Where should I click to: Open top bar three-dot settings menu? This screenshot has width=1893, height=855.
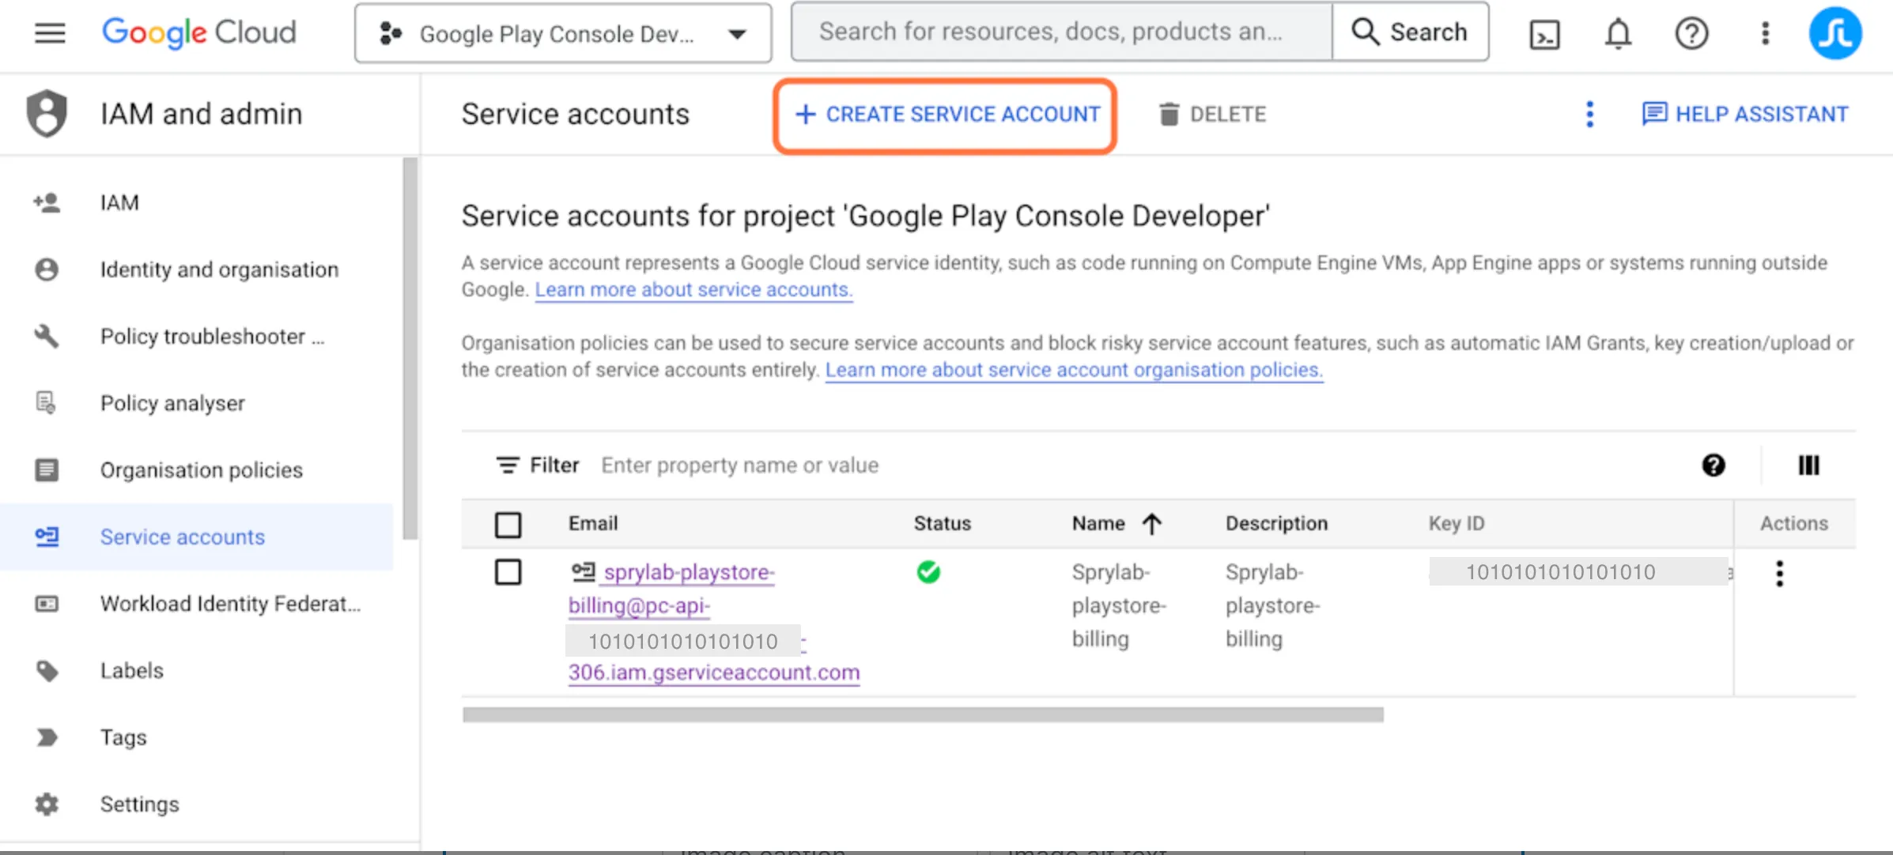tap(1765, 33)
